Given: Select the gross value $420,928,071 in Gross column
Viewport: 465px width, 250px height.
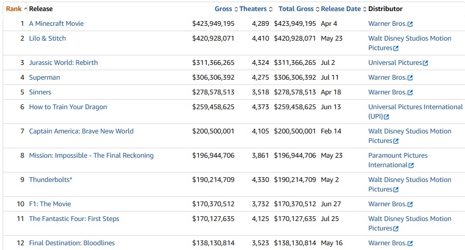Looking at the screenshot, I should [213, 39].
